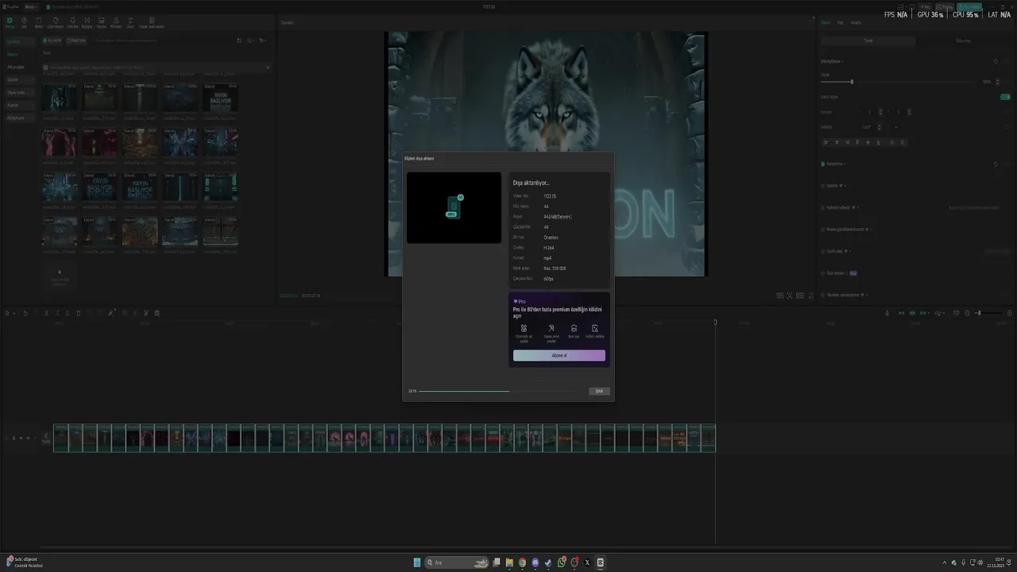The height and width of the screenshot is (572, 1017).
Task: Select the Temel sub-tab
Action: [x=868, y=41]
